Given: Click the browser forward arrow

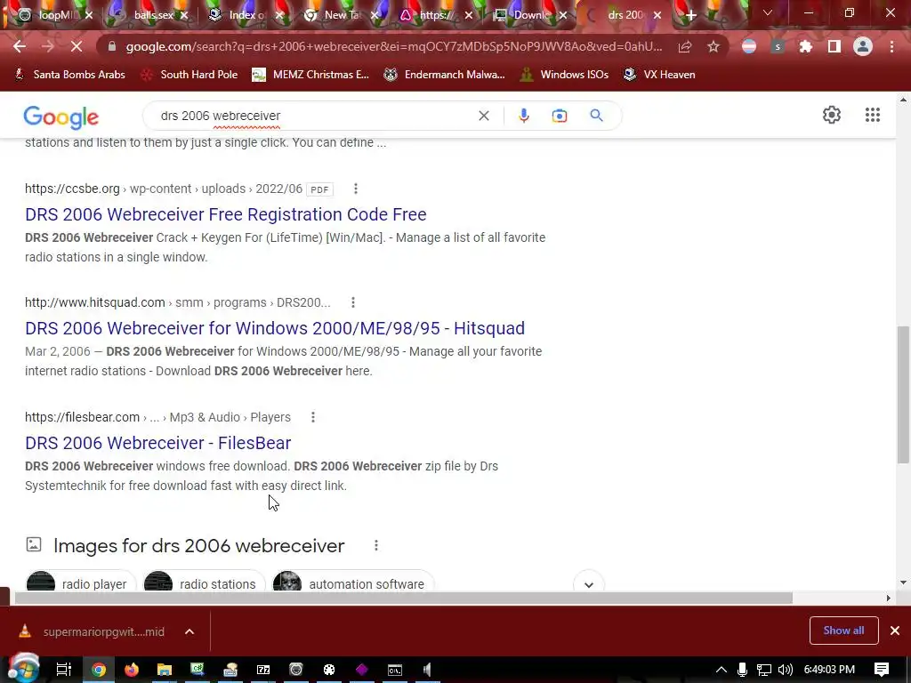Looking at the screenshot, I should pyautogui.click(x=48, y=46).
